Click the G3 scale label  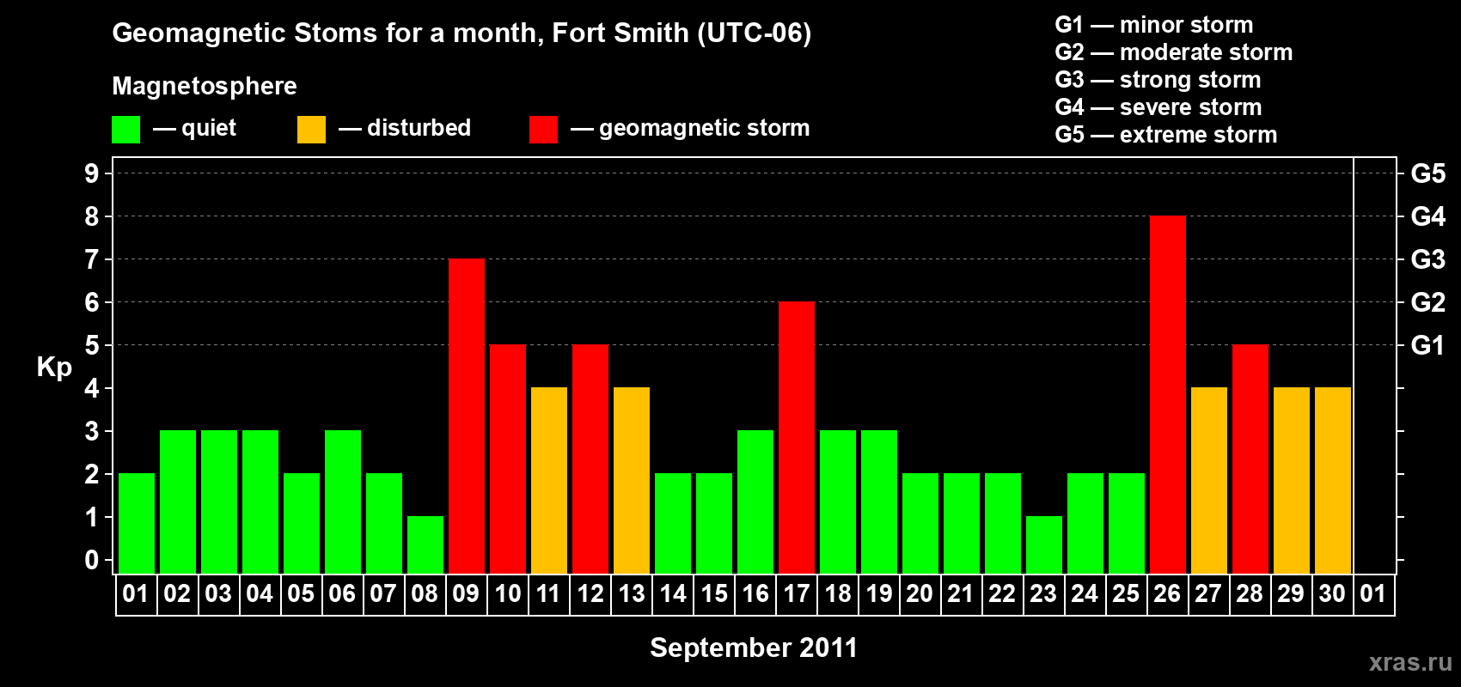(x=1428, y=259)
